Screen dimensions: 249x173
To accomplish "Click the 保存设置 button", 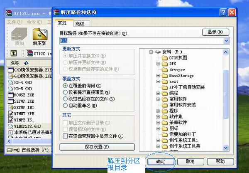I will 97,147.
